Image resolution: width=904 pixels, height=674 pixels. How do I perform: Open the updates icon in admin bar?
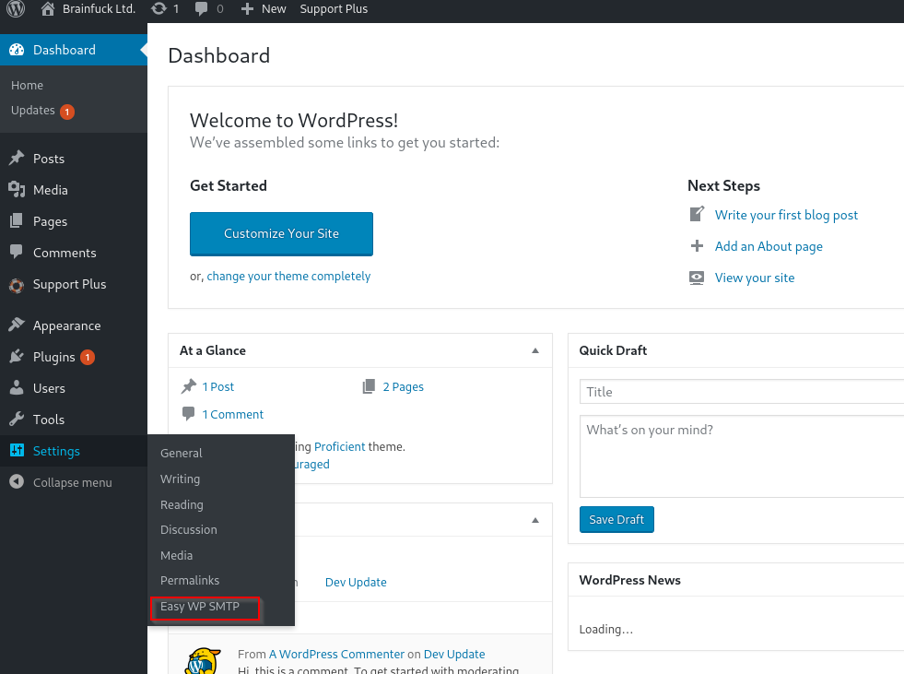coord(158,9)
